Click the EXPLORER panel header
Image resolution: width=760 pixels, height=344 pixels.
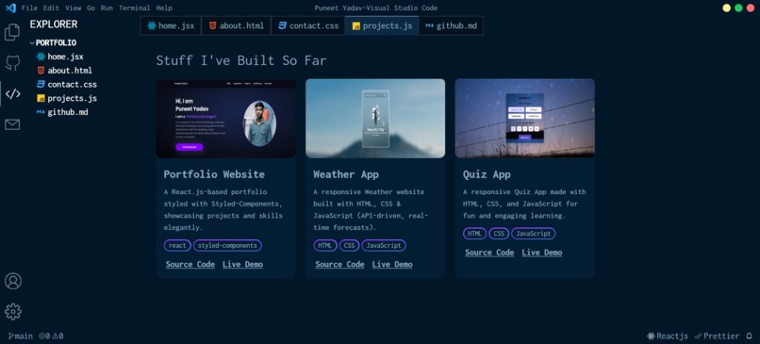[54, 25]
